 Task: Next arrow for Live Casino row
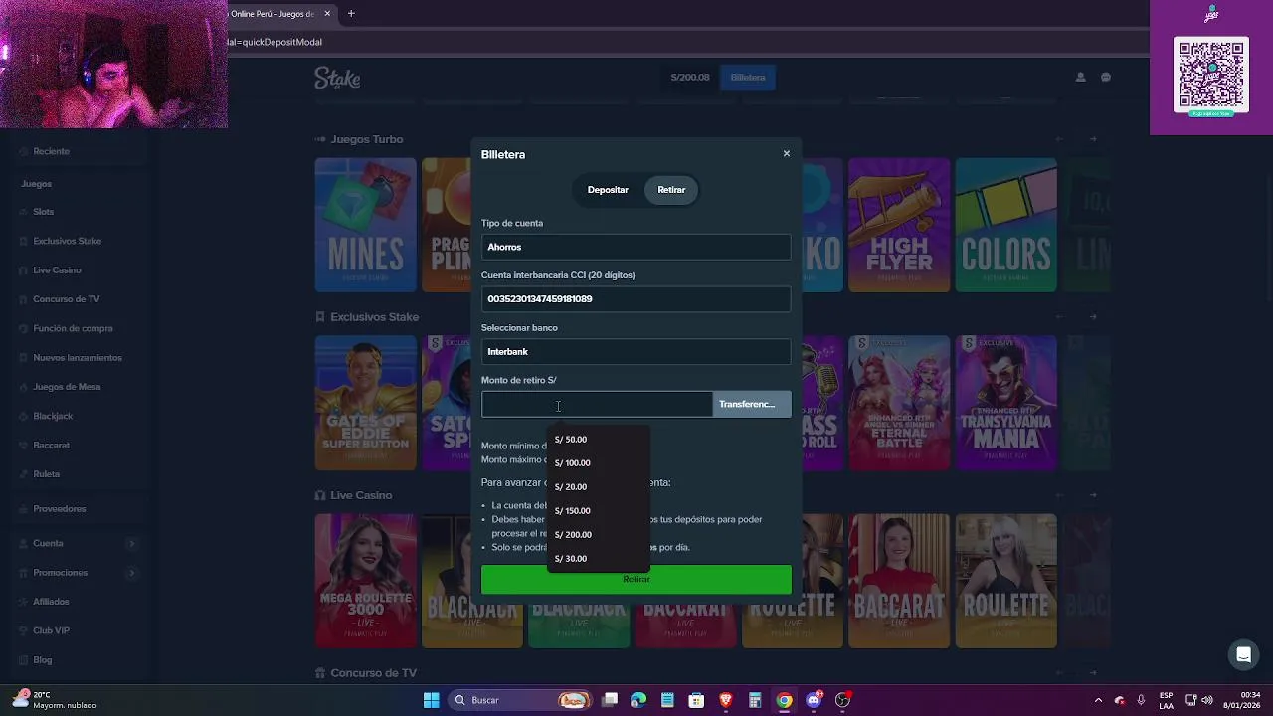tap(1093, 495)
